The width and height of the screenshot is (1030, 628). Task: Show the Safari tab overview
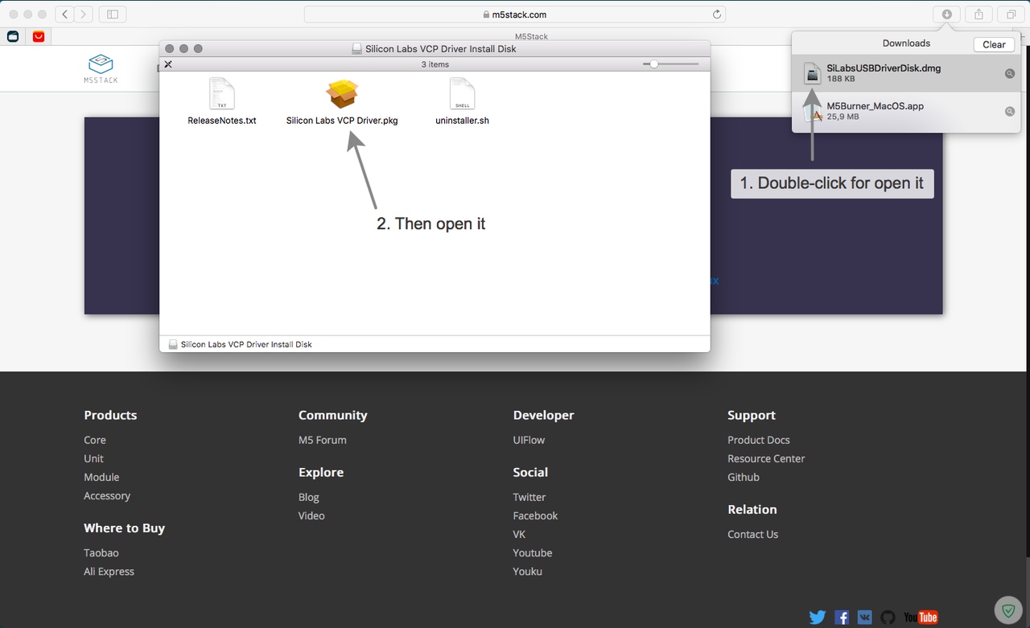point(1011,14)
